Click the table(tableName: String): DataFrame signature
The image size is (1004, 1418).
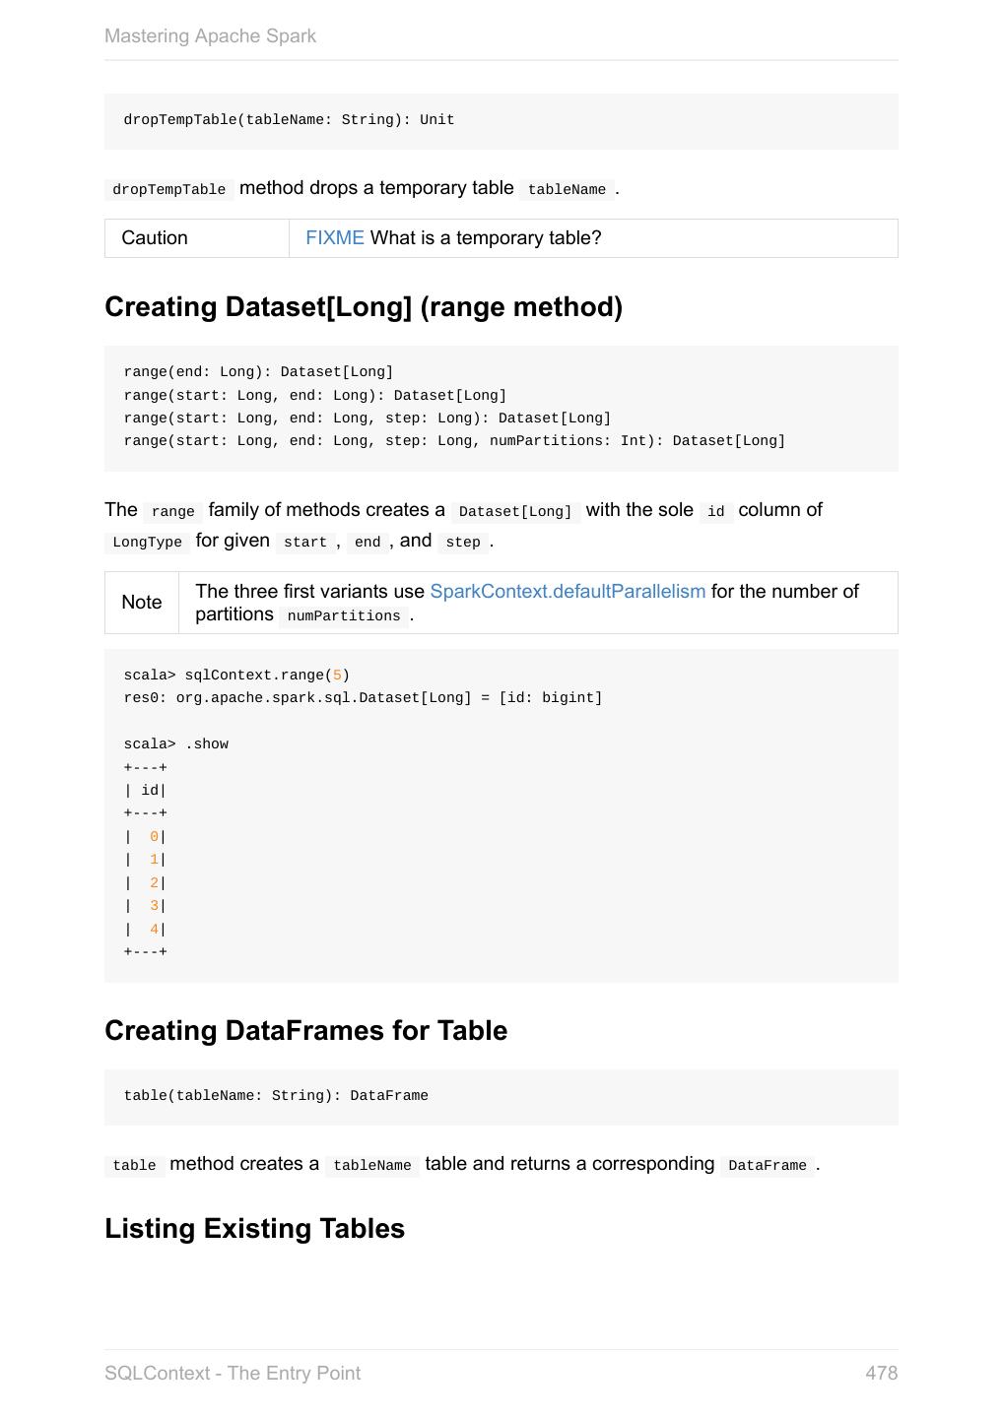[x=276, y=1096]
